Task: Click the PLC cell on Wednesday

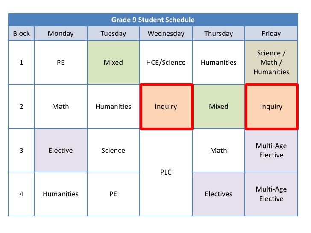Action: click(x=166, y=172)
